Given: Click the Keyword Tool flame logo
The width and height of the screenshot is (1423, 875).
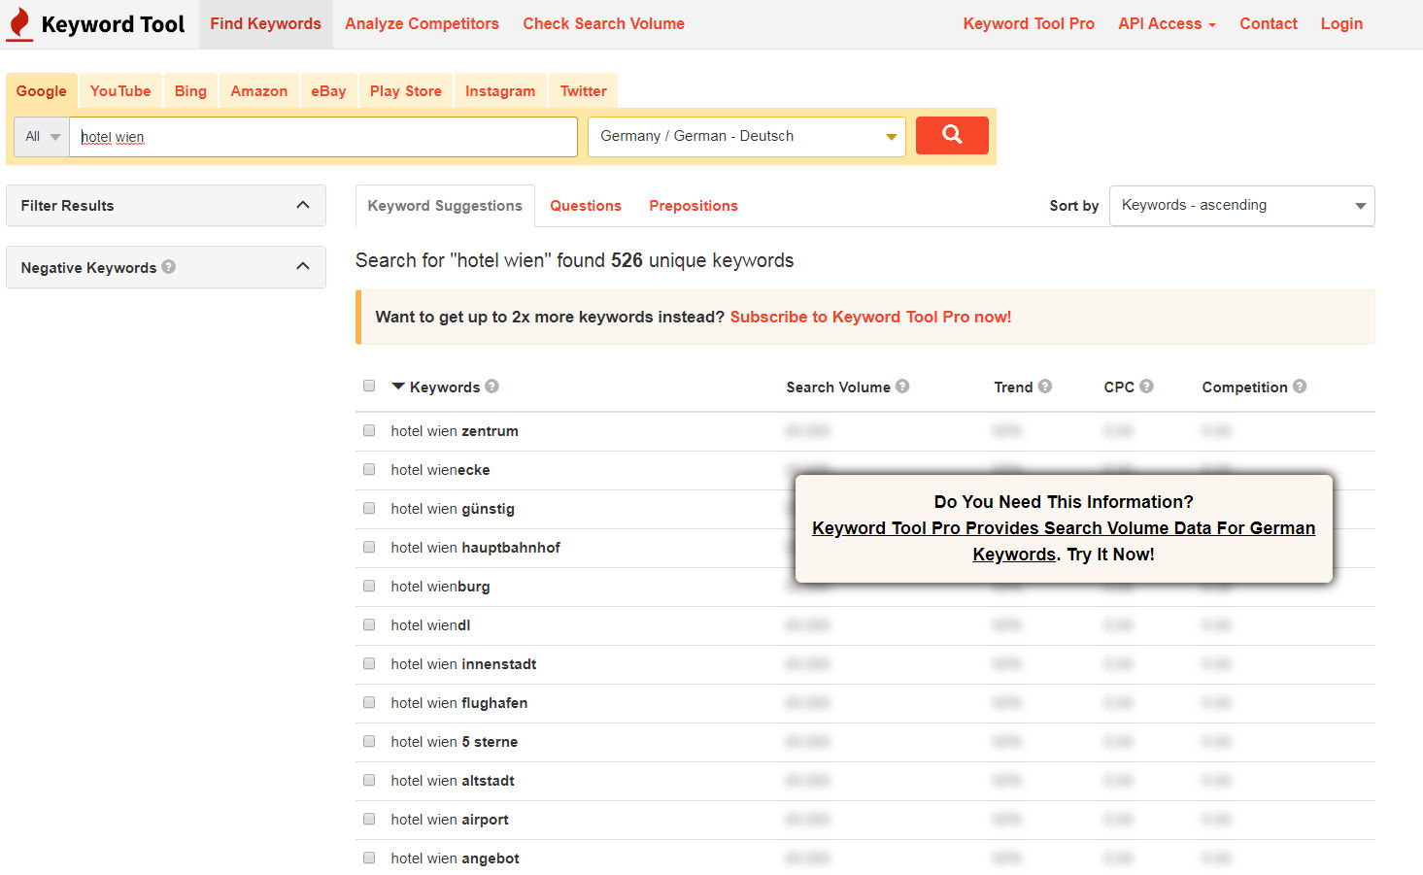Looking at the screenshot, I should click(19, 24).
